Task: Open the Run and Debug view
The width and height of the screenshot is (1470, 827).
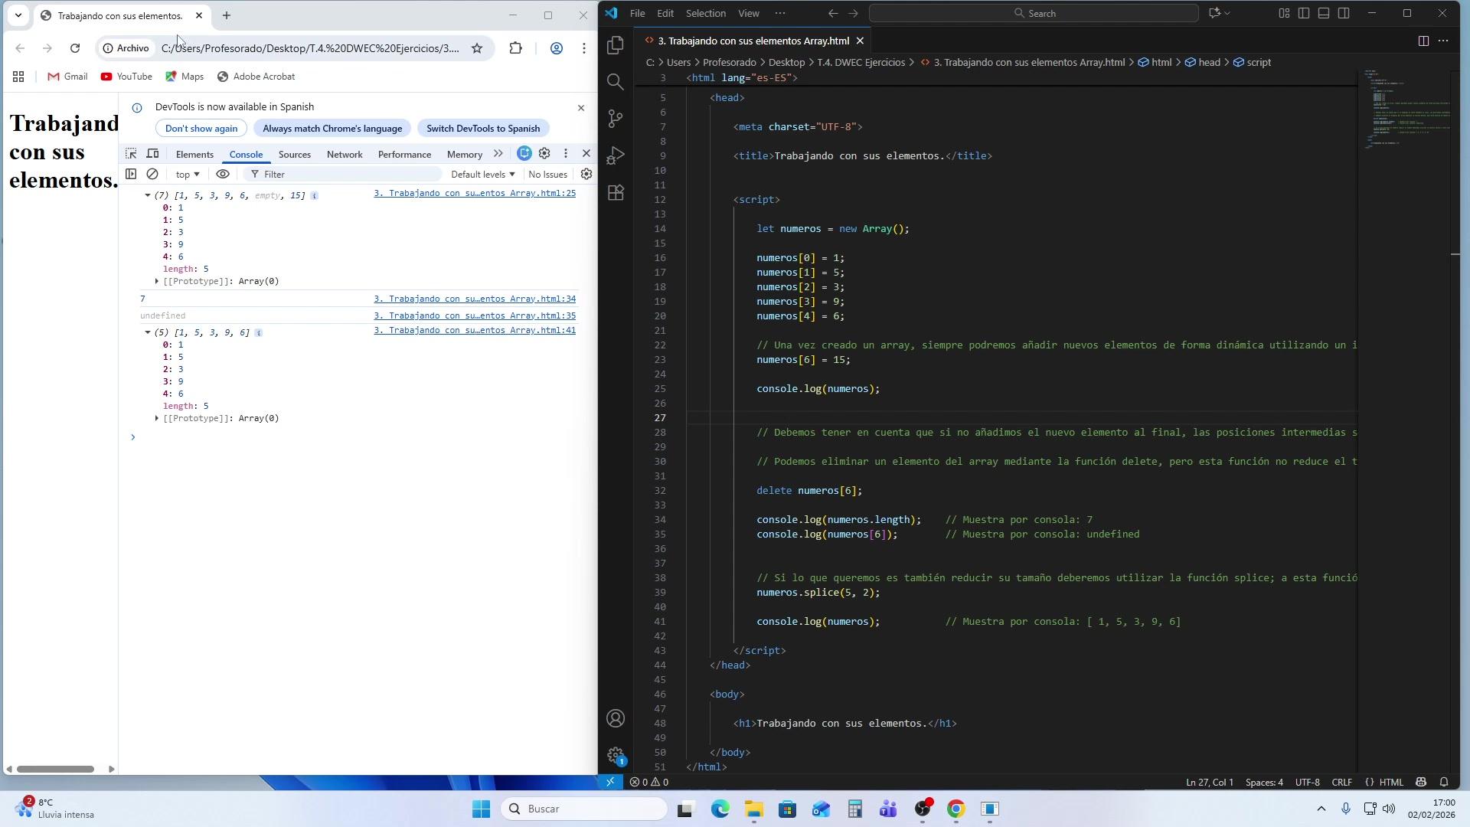Action: [x=616, y=155]
